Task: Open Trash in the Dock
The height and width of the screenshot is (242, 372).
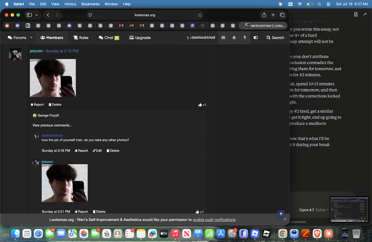Action: [x=356, y=234]
